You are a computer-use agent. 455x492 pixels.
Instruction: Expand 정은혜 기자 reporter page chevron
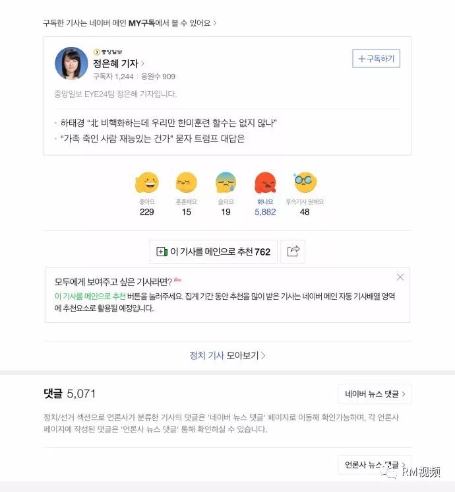(142, 63)
